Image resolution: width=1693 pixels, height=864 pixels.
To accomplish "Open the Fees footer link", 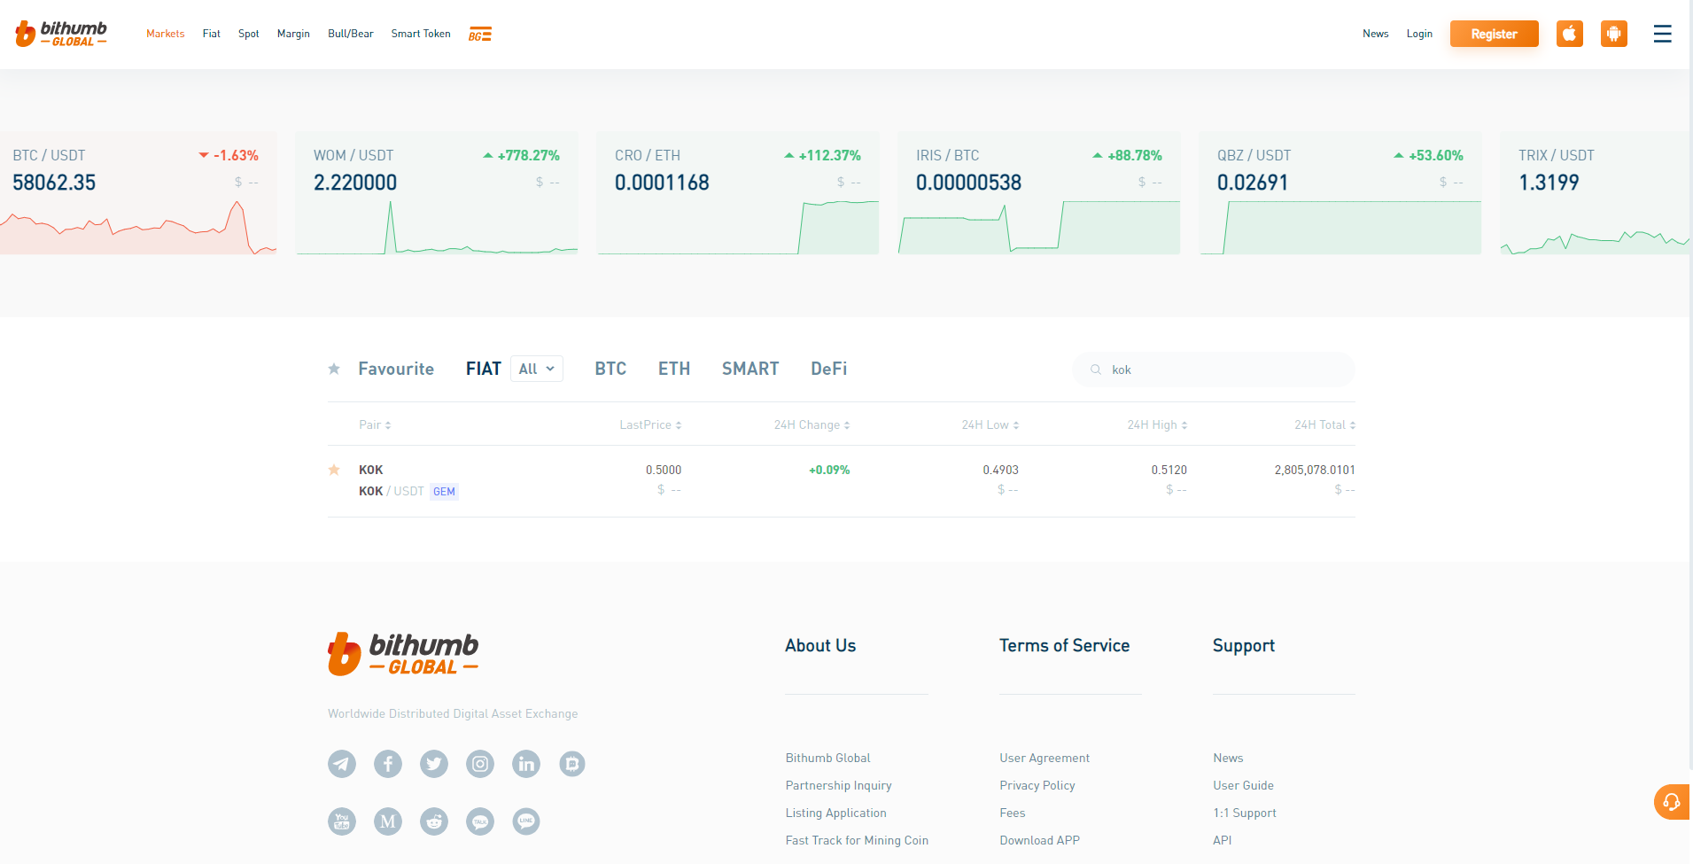I will pos(1013,813).
